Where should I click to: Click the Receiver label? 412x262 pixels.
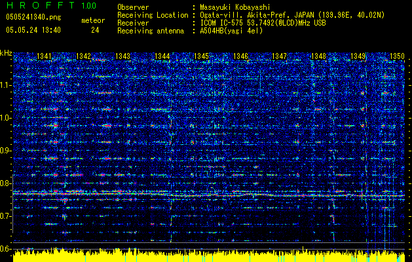point(133,23)
